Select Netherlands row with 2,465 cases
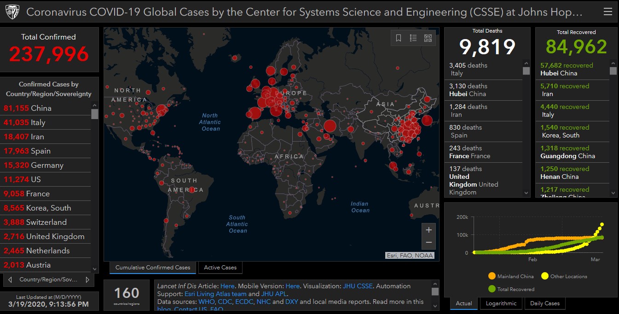This screenshot has height=314, width=619. pyautogui.click(x=46, y=251)
